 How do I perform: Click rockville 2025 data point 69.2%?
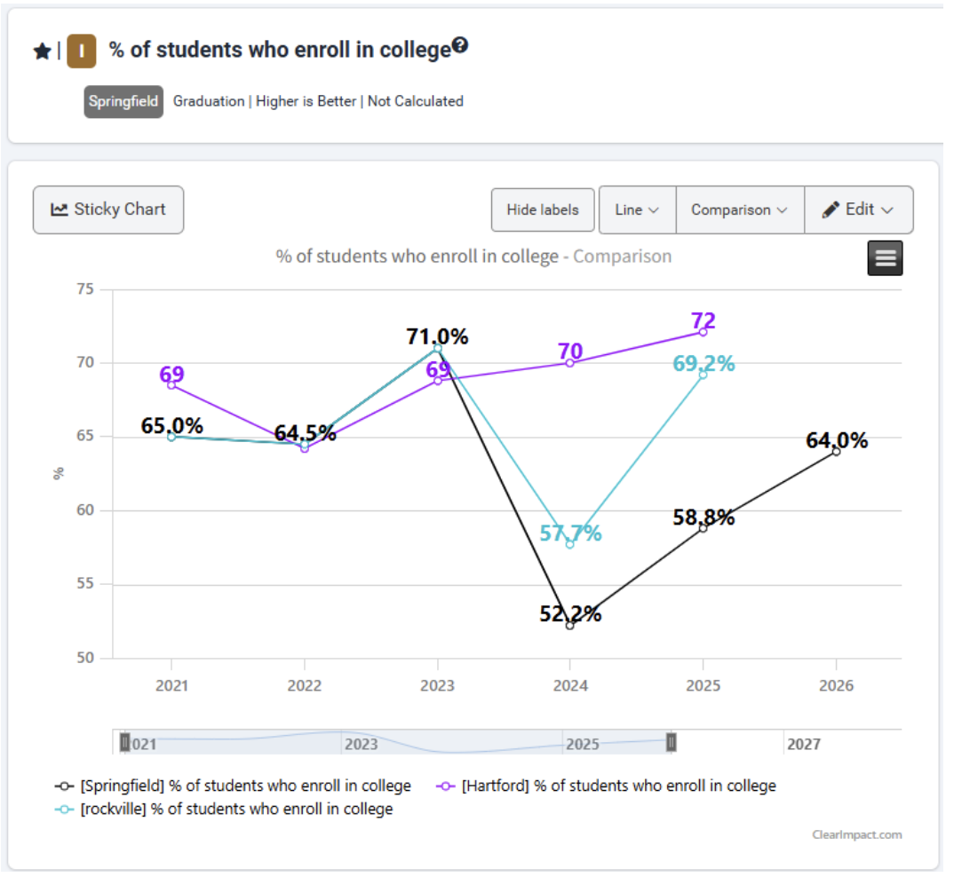(x=703, y=375)
